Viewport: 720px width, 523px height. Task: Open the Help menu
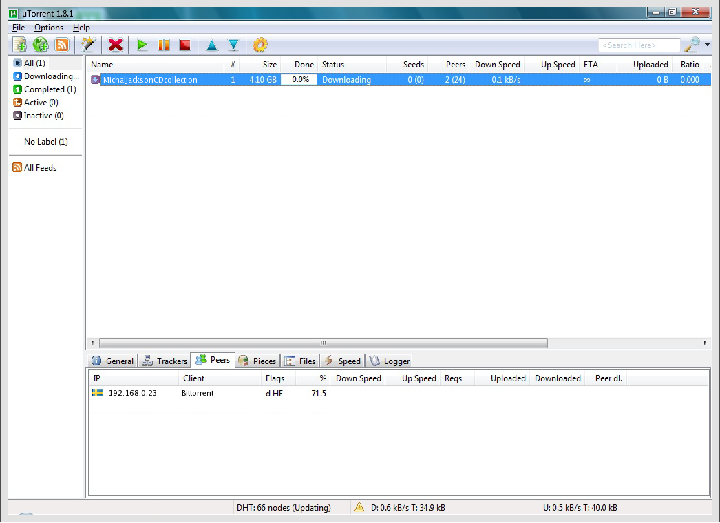tap(81, 28)
